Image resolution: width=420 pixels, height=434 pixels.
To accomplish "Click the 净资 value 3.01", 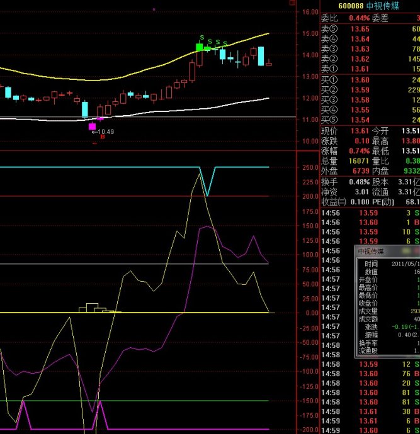I will point(362,192).
